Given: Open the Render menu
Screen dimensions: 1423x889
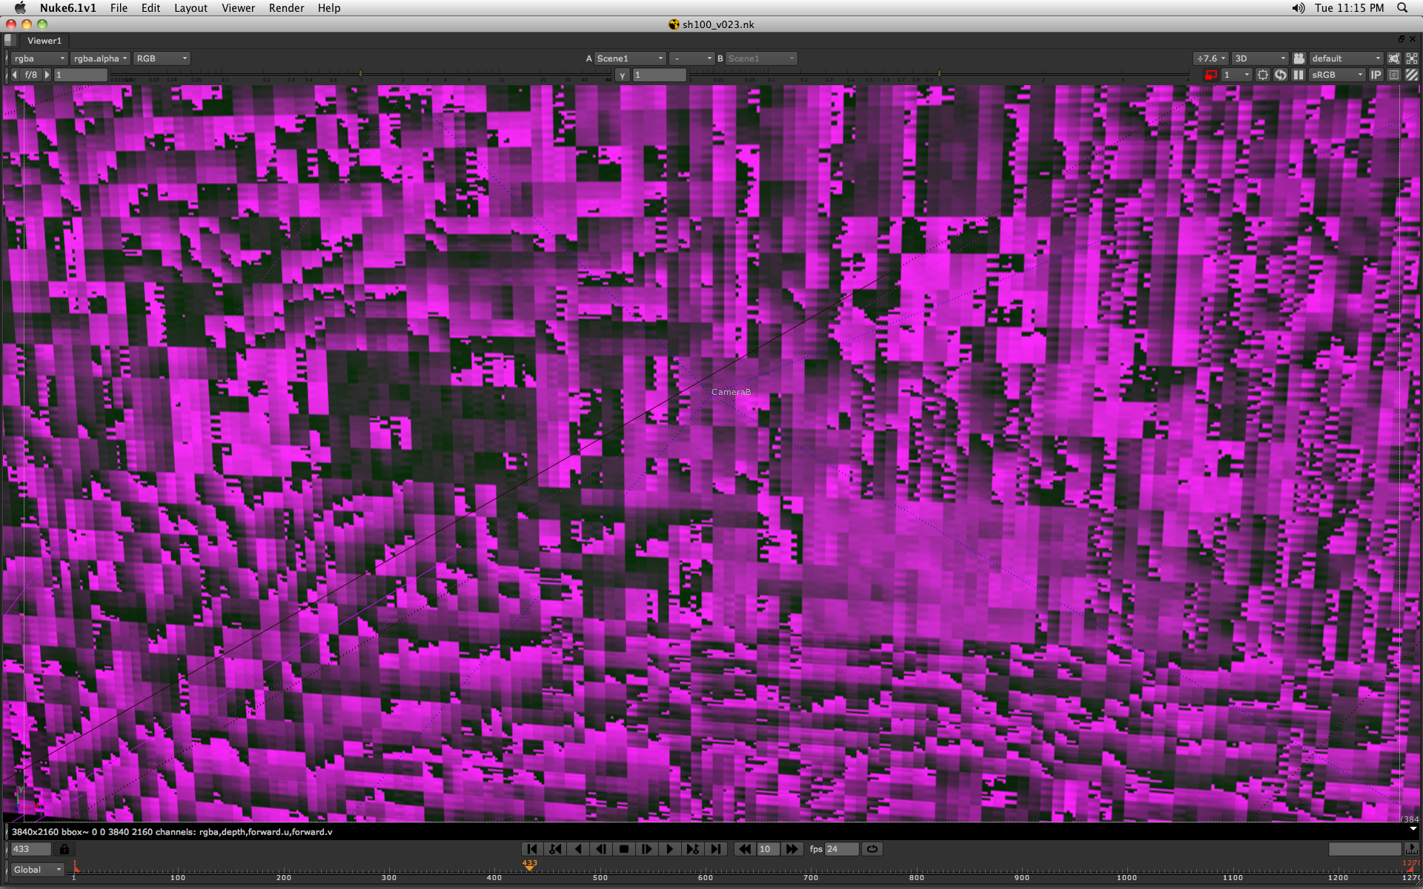Looking at the screenshot, I should 286,8.
